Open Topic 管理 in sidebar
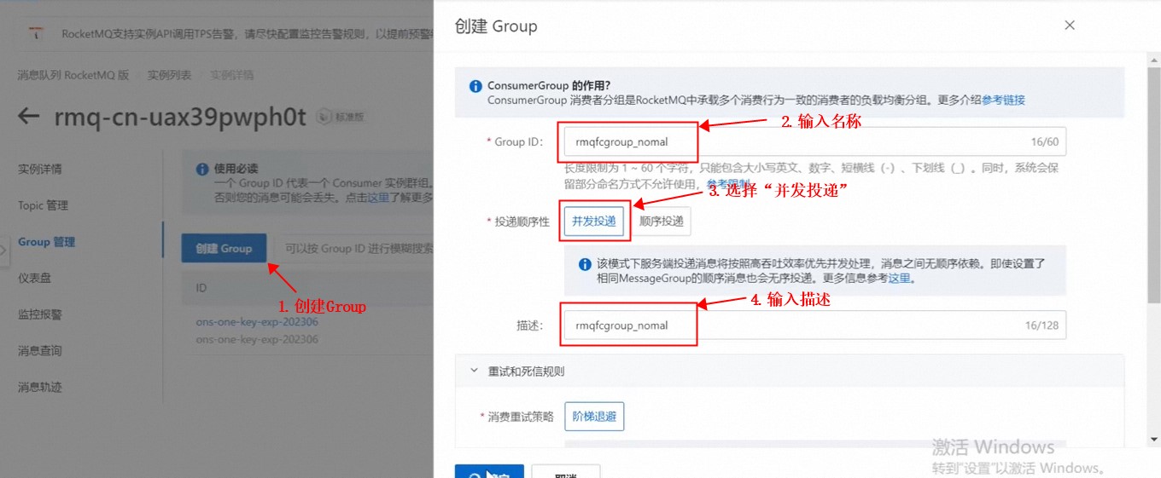 click(43, 205)
